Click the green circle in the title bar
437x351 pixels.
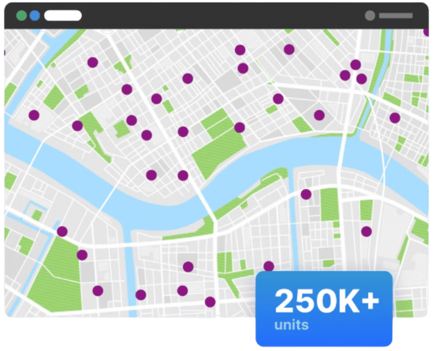tap(22, 15)
